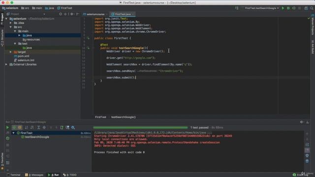Run the FirstTest.testSearchGoogle configuration from top toolbar
Viewport: 315px width, 177px height.
283,8
